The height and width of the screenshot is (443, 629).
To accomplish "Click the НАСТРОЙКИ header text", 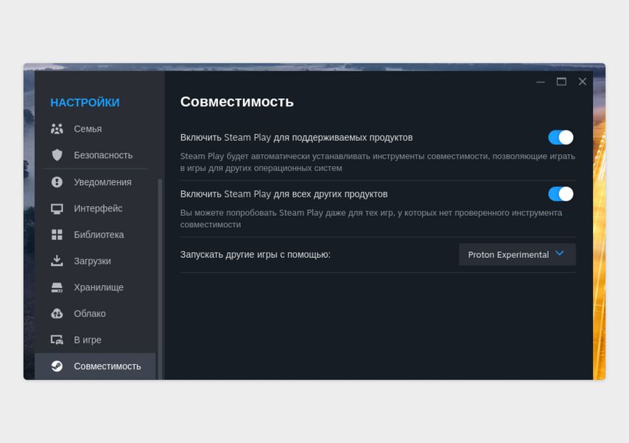I will [85, 102].
